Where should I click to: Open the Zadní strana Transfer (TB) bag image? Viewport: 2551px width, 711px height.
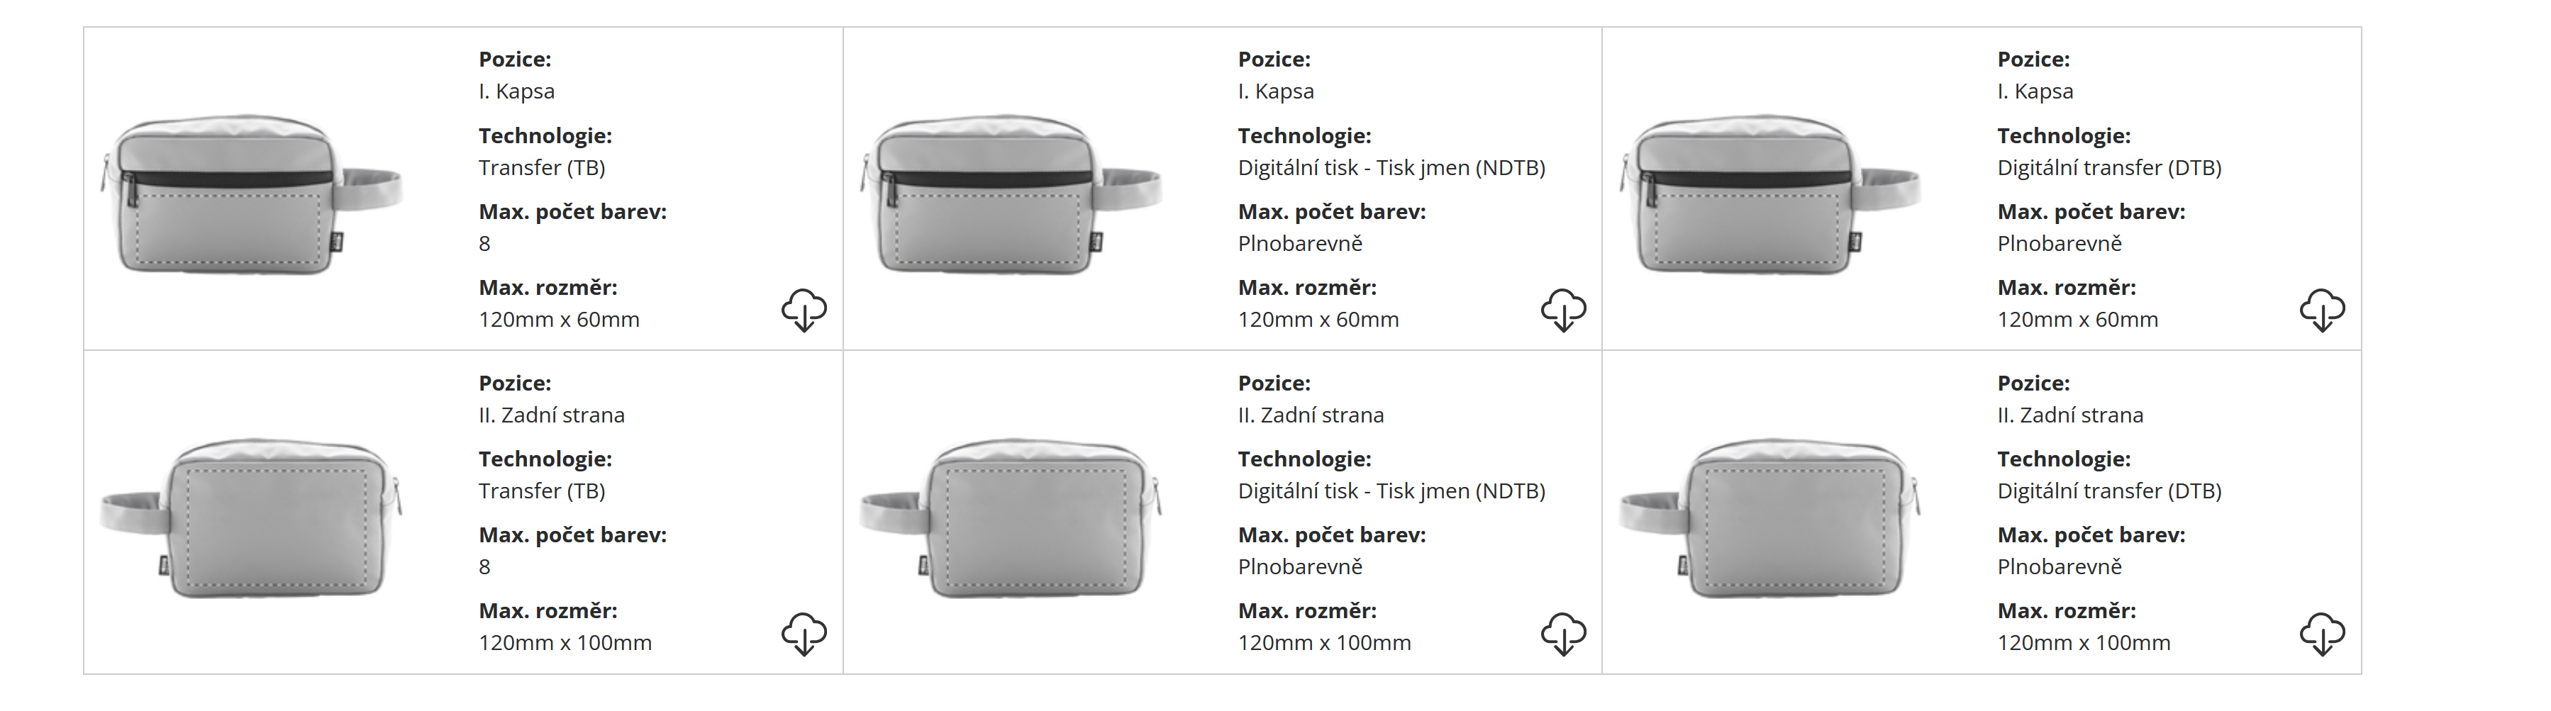pyautogui.click(x=250, y=518)
